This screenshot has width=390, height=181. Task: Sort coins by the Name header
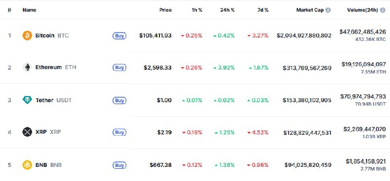point(29,10)
